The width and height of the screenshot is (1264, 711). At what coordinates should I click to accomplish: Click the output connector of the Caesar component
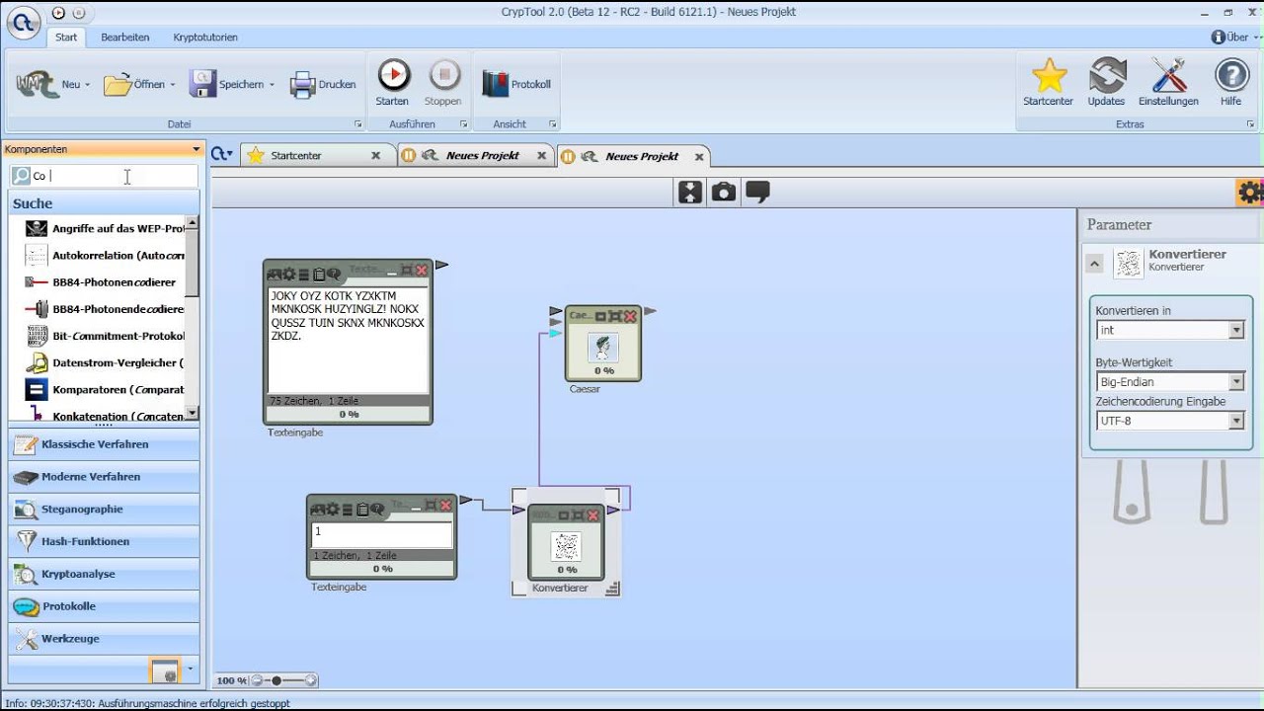[x=651, y=311]
